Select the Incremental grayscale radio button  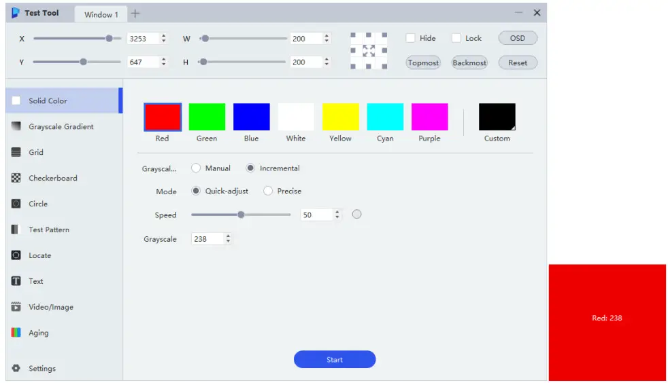(250, 168)
